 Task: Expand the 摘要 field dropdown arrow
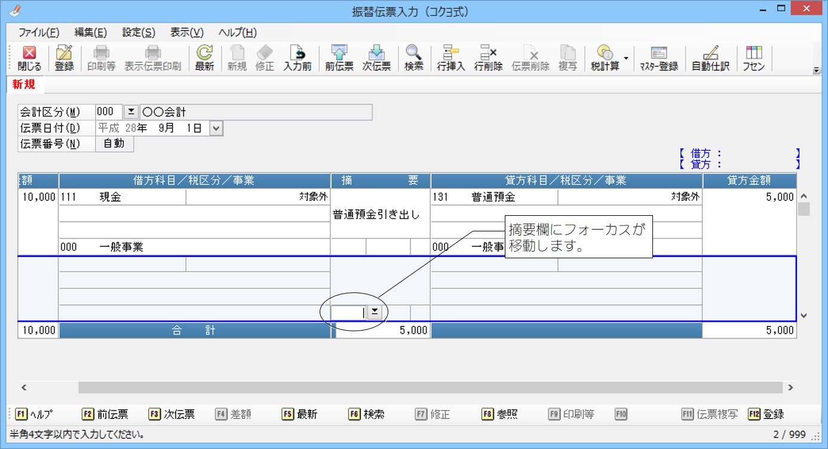tap(375, 312)
